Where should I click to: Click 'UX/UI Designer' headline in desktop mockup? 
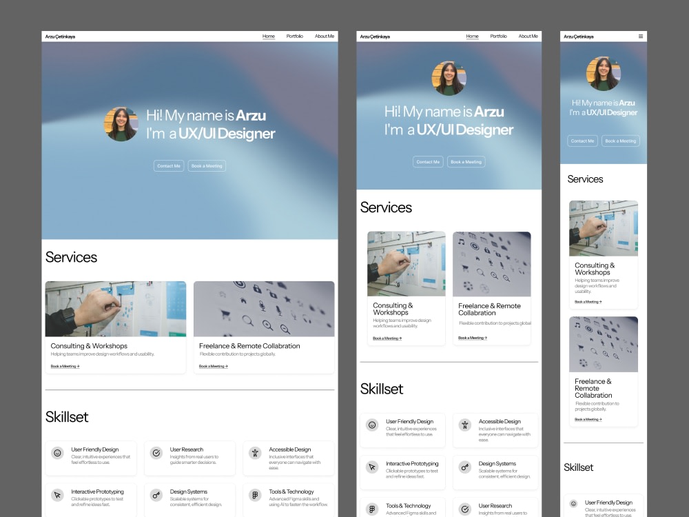[x=227, y=134]
